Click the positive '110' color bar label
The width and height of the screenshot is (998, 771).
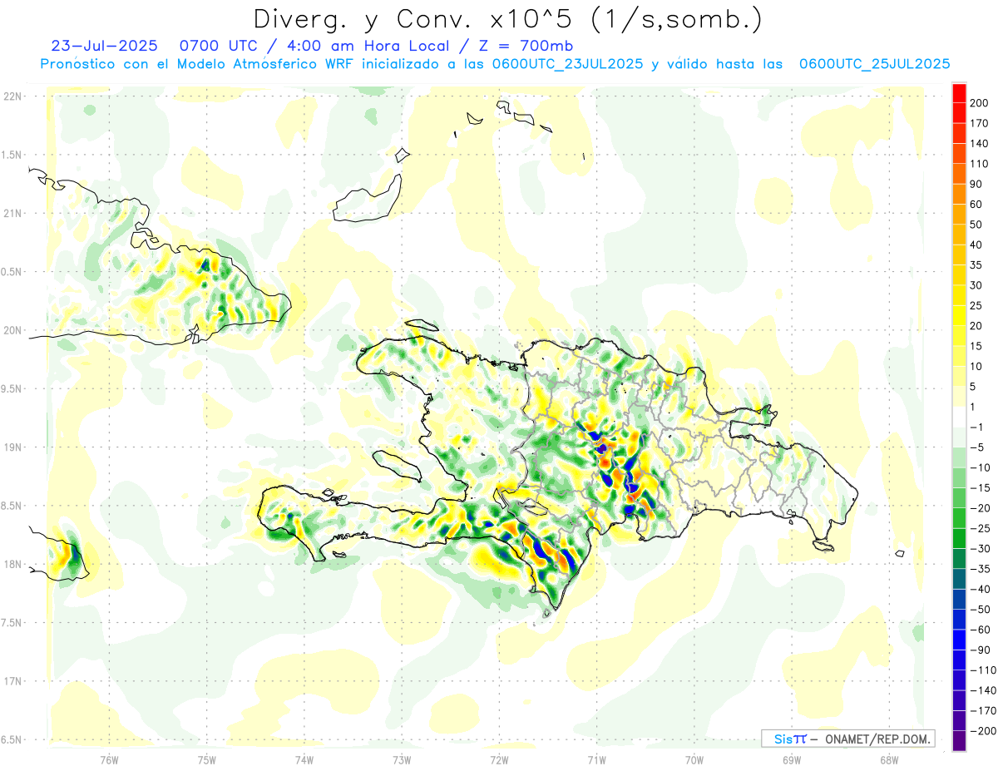pos(979,164)
